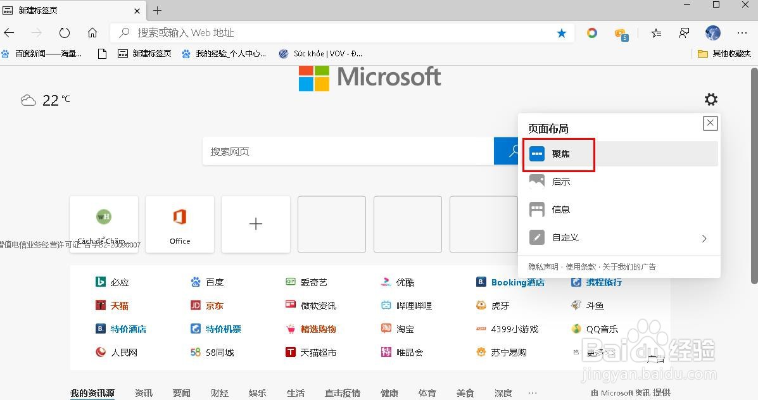Open the 携程旅行 link
758x400 pixels.
597,282
